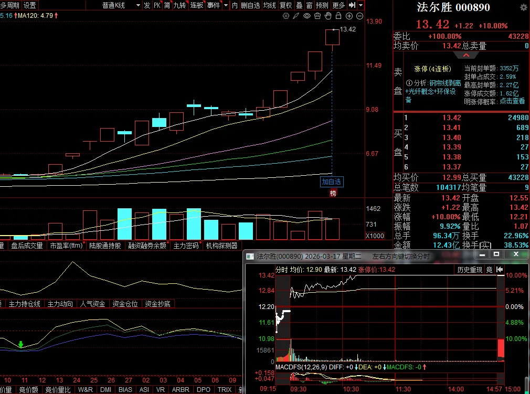The width and height of the screenshot is (530, 394).
Task: Click the 叠 overlay button
Action: click(x=299, y=5)
